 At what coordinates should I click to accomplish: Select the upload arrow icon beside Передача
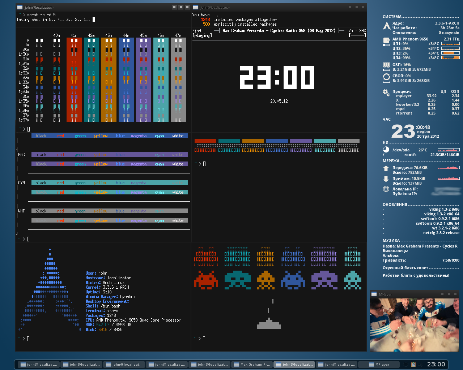pos(386,168)
